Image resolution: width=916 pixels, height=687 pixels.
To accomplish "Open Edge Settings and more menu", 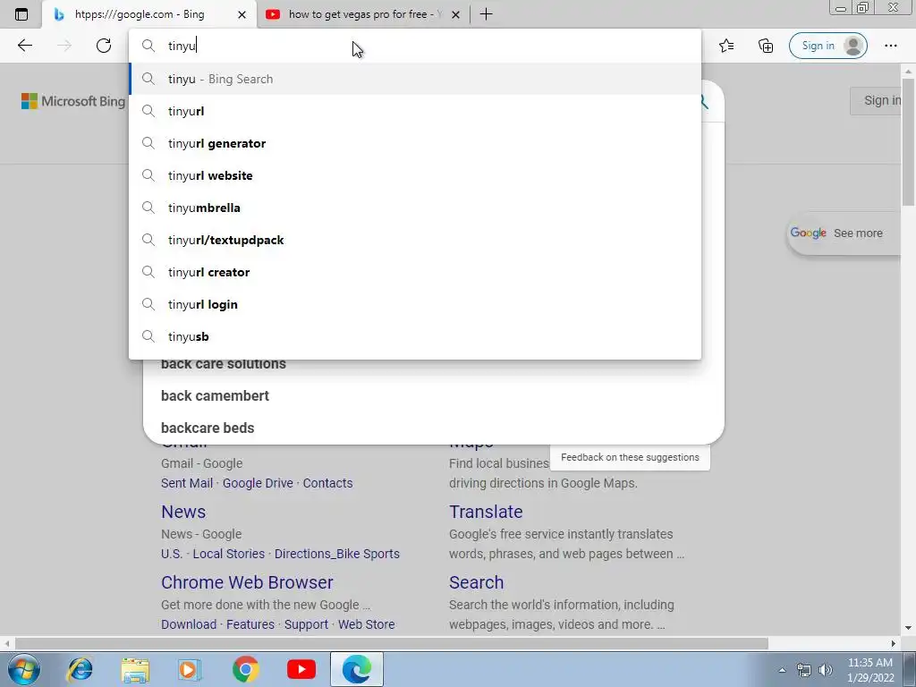I will coord(890,46).
